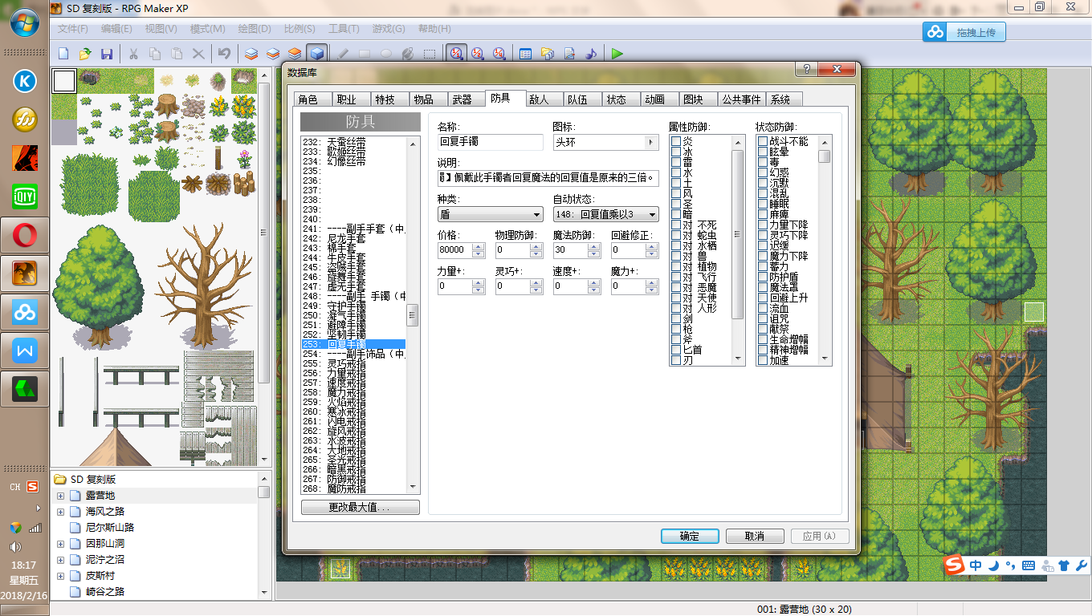Viewport: 1092px width, 616px height.
Task: Select the blue cube event layer icon
Action: click(x=316, y=54)
